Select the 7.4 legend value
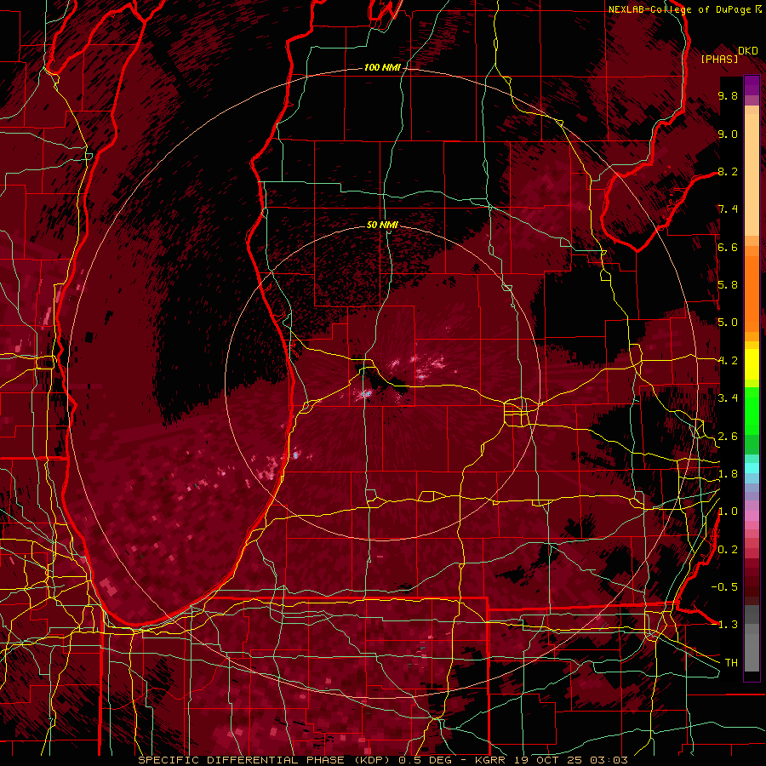Screen dimensions: 766x766 tap(728, 209)
